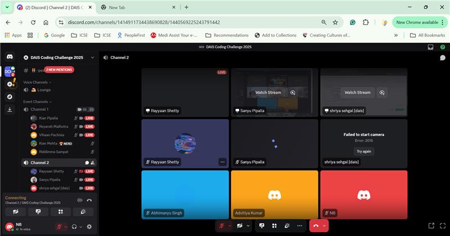Open the green Help question mark icon
Screen dimensions: 450x236
[443, 47]
